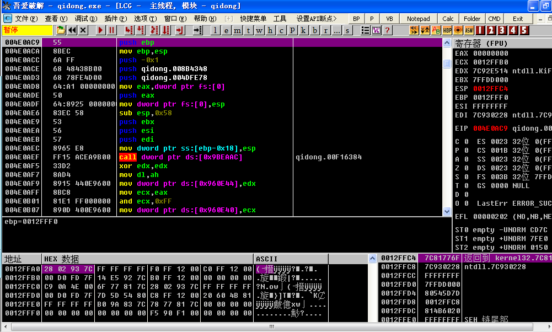Click the ASM toolbar icon
The width and height of the screenshot is (552, 332).
469,30
